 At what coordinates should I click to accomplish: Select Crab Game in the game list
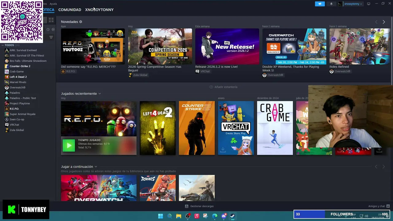17,72
